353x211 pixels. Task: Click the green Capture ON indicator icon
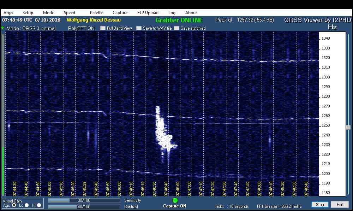coord(175,200)
